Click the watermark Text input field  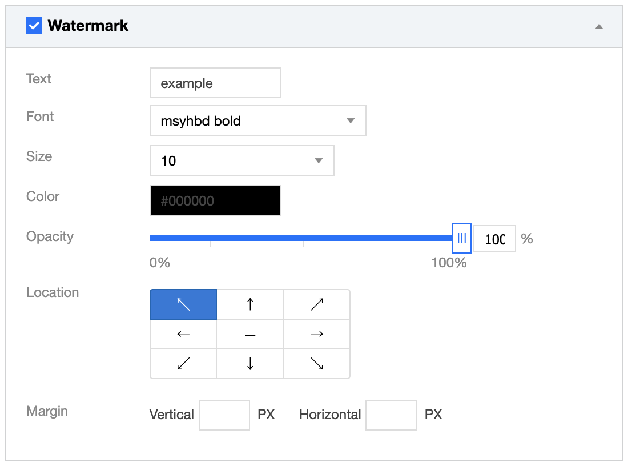click(215, 83)
